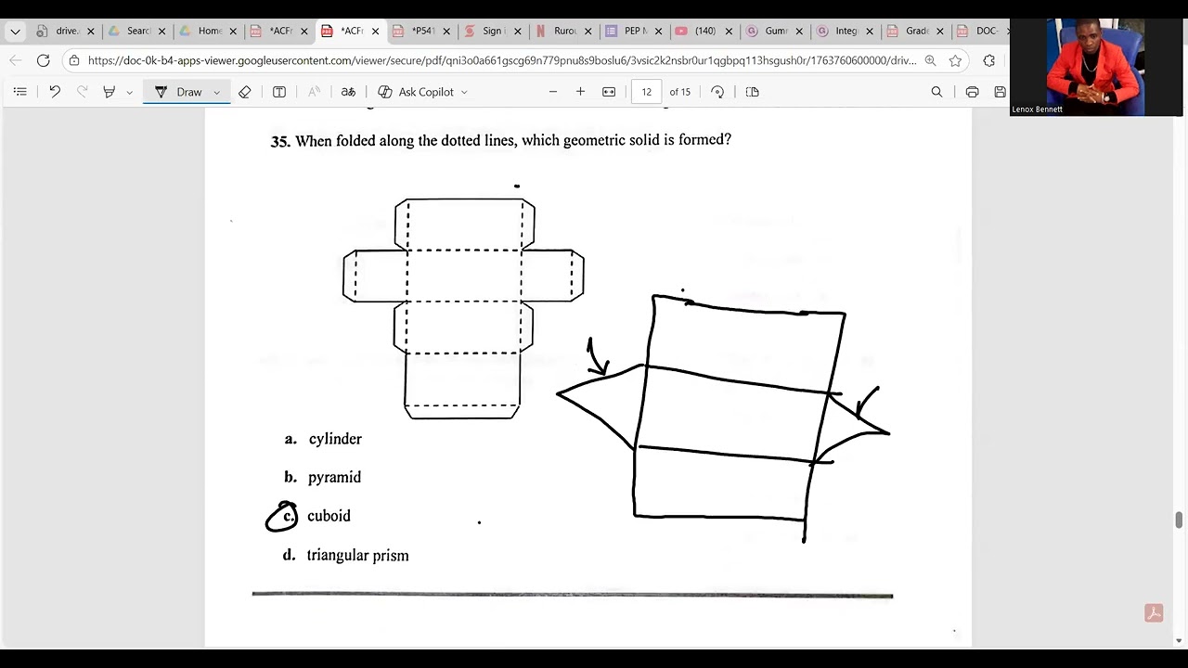The height and width of the screenshot is (668, 1188).
Task: Click the address bar URL
Action: click(502, 60)
